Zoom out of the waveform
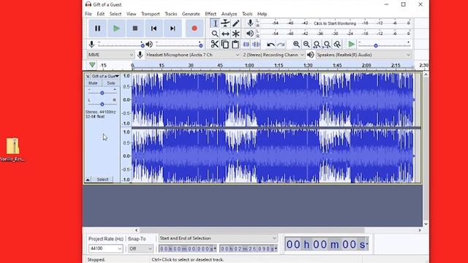The height and width of the screenshot is (263, 468). [306, 45]
